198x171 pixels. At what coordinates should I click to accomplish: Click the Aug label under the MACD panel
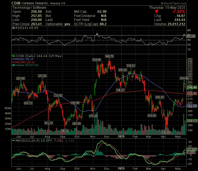[47, 169]
